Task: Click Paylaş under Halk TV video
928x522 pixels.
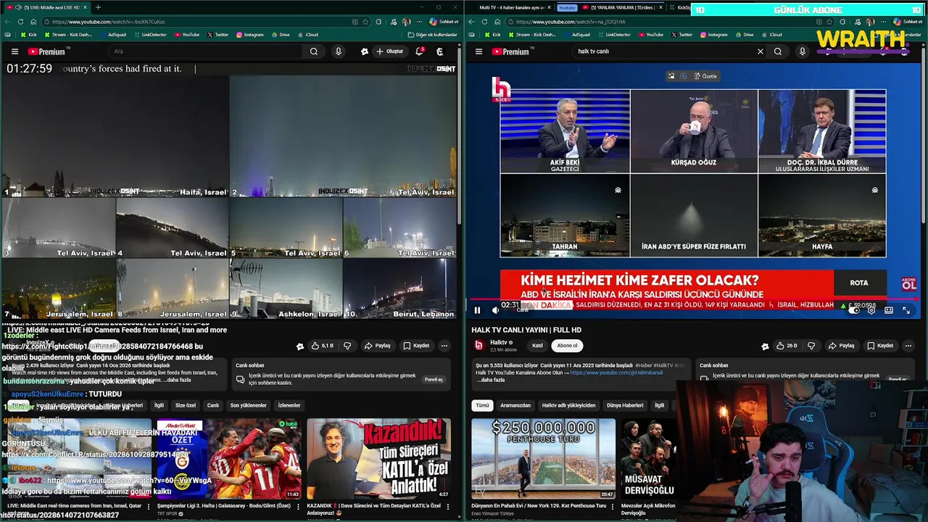Action: (842, 346)
